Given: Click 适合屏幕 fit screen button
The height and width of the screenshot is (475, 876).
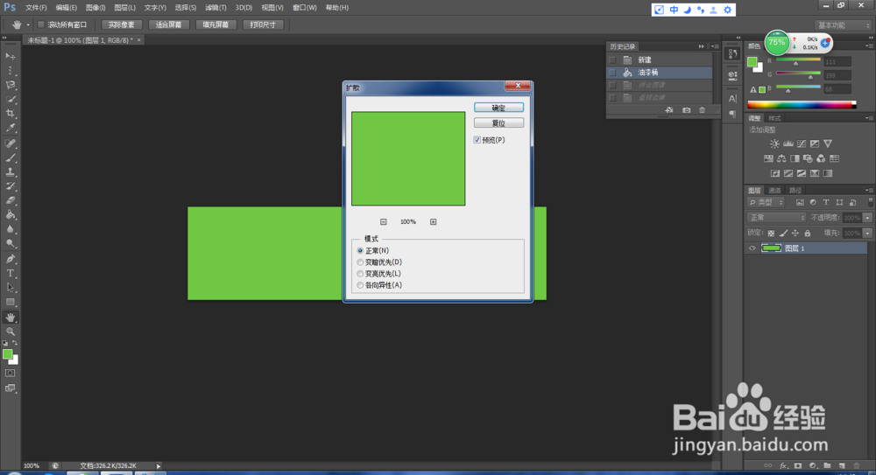Looking at the screenshot, I should (169, 24).
